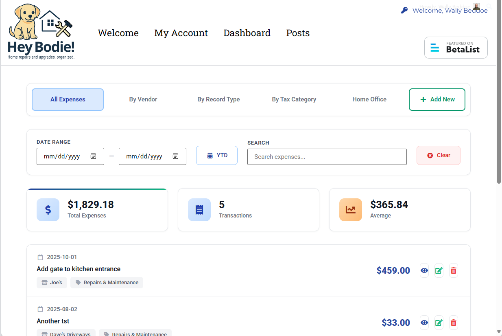Click the dollar sign Total Expenses icon
The image size is (502, 336).
tap(48, 210)
